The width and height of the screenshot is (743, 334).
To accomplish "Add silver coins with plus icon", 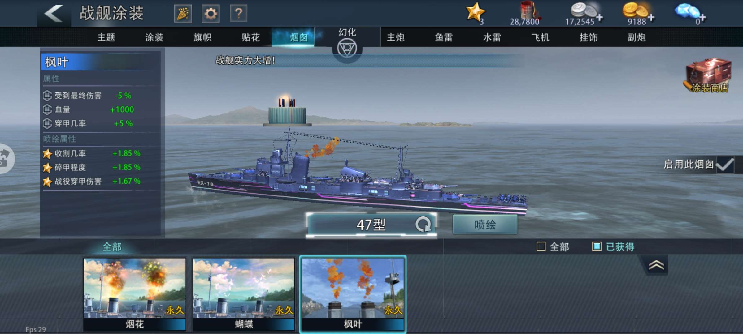I will pyautogui.click(x=600, y=18).
